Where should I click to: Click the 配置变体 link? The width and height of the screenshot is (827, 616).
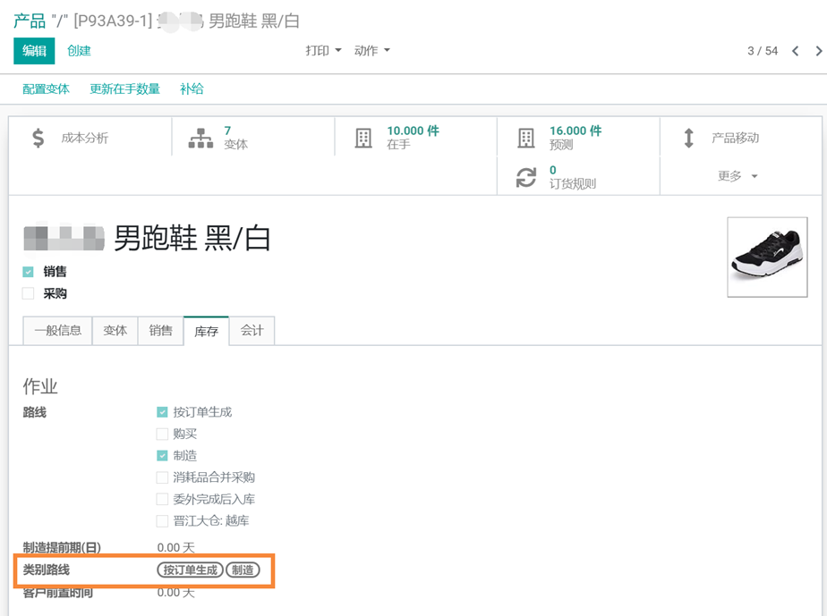coord(46,89)
